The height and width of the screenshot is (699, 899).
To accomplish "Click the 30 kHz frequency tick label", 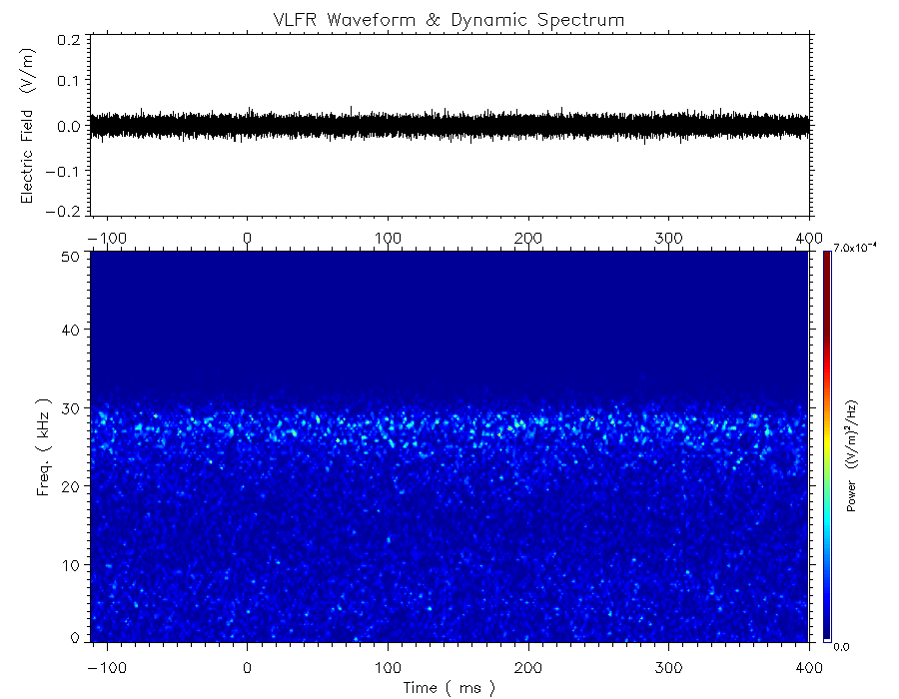I will (70, 408).
